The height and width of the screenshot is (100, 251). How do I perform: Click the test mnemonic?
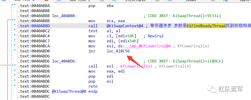tap(93, 31)
